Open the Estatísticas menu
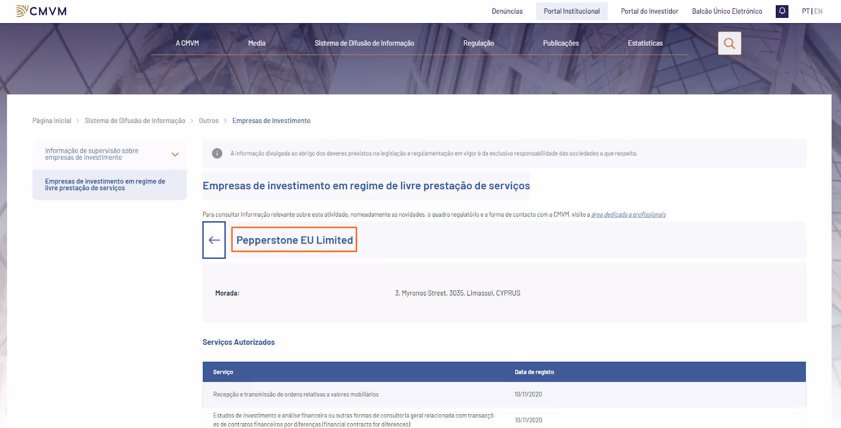 (645, 43)
